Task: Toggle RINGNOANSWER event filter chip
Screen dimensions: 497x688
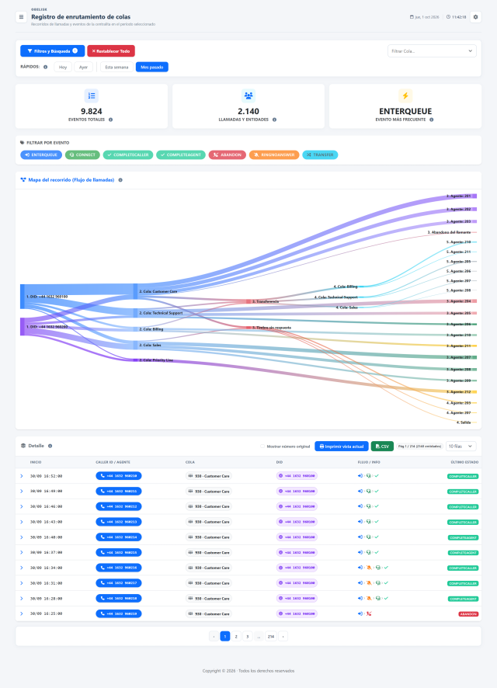Action: pos(274,155)
